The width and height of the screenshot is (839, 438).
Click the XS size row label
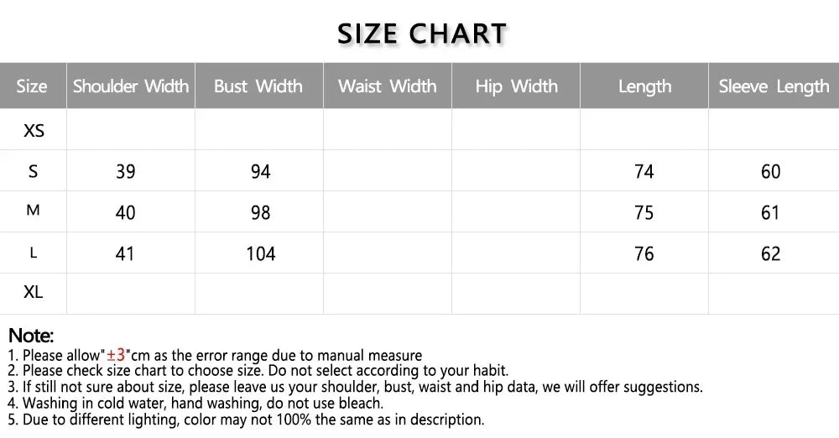(34, 130)
